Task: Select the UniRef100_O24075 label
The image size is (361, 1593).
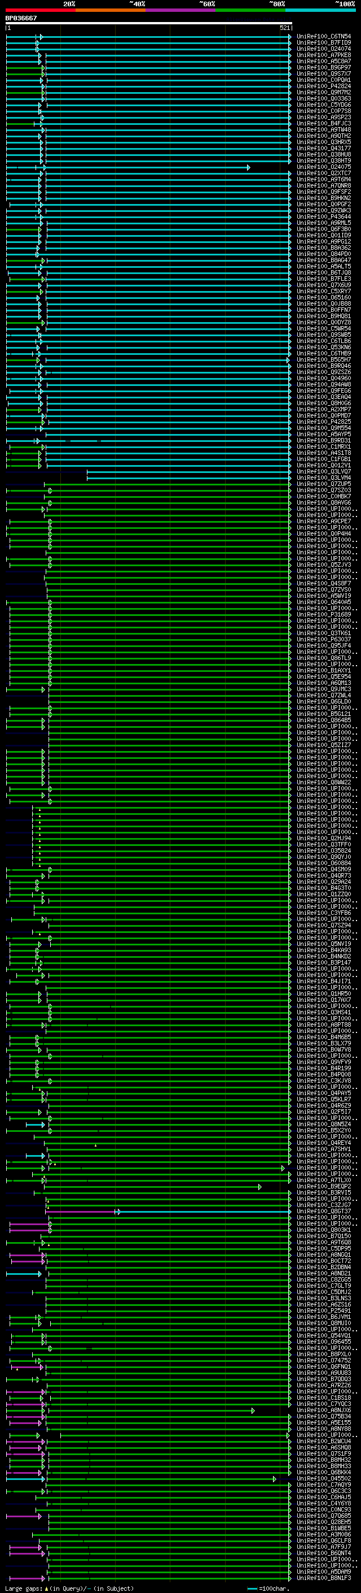Action: [x=324, y=167]
